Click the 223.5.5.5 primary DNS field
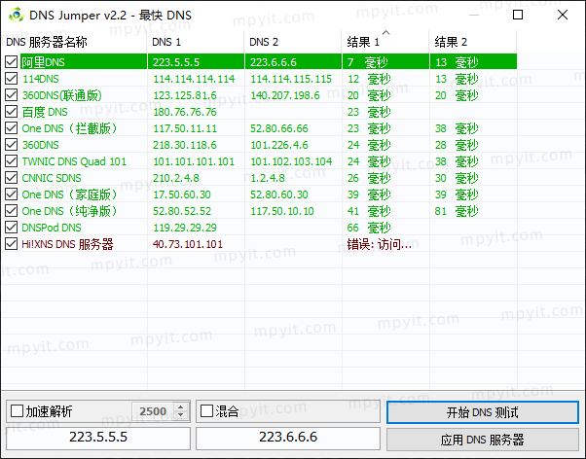 [98, 437]
